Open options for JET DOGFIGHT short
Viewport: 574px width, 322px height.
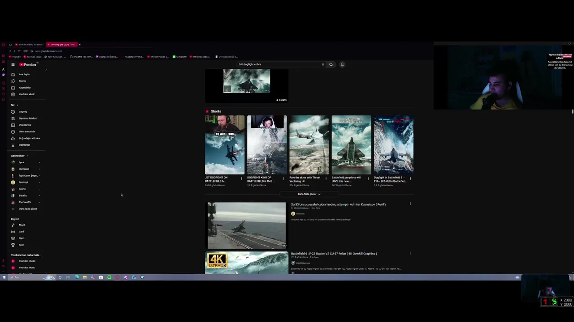[x=241, y=179]
